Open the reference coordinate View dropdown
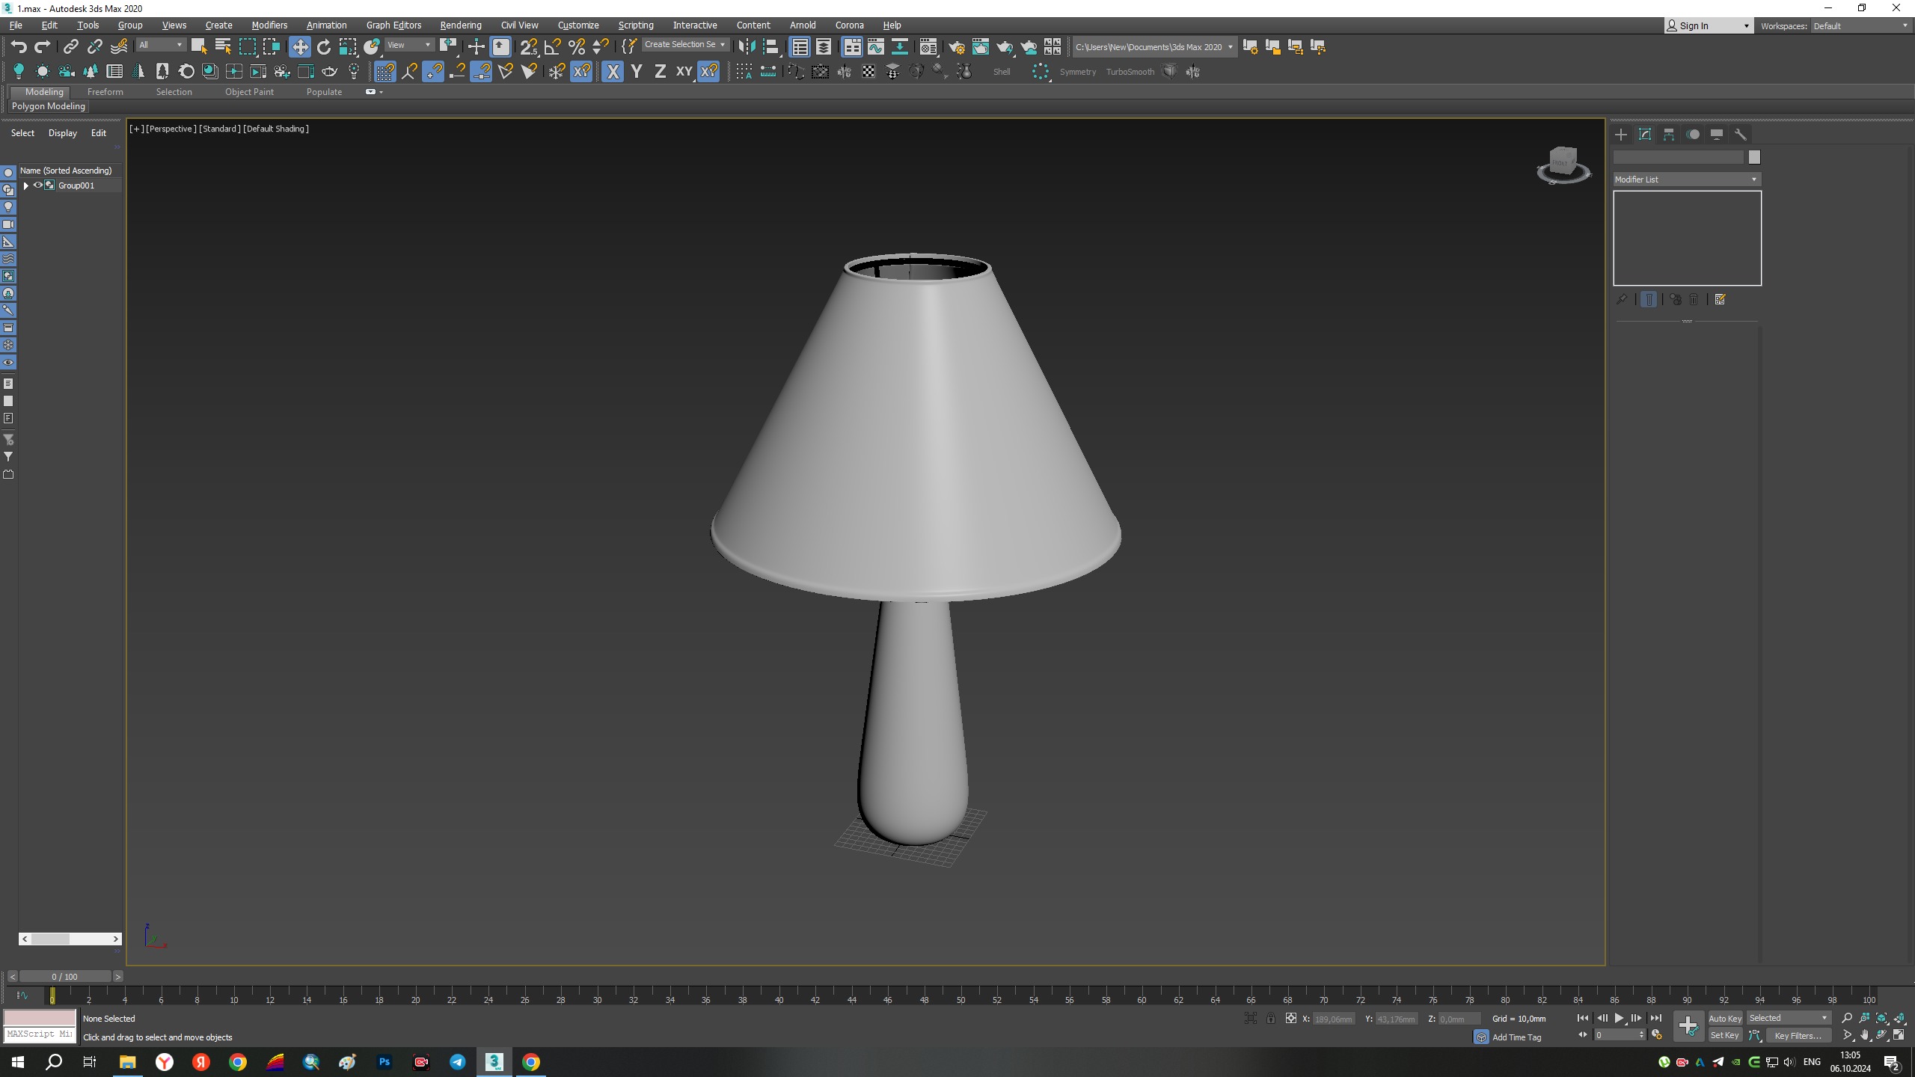The width and height of the screenshot is (1915, 1077). (x=408, y=45)
